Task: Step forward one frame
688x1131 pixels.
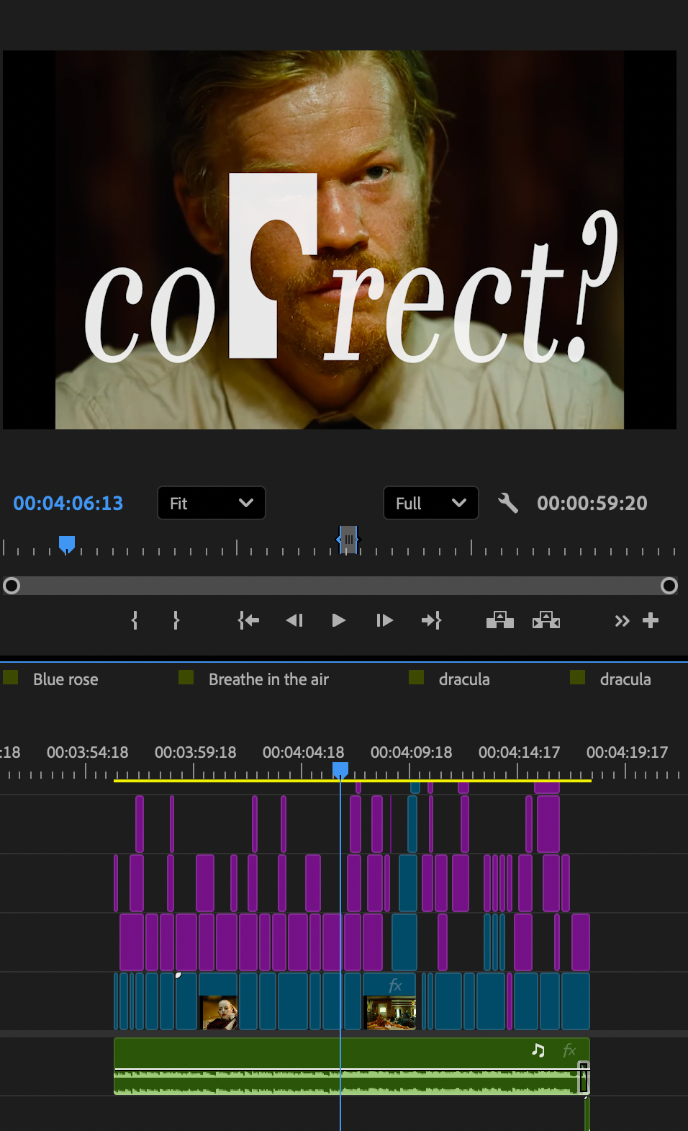Action: 384,620
